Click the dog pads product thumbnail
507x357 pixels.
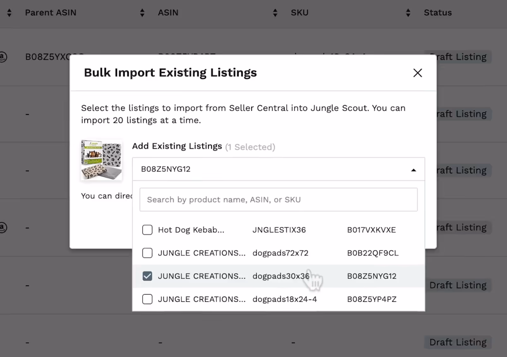click(101, 160)
